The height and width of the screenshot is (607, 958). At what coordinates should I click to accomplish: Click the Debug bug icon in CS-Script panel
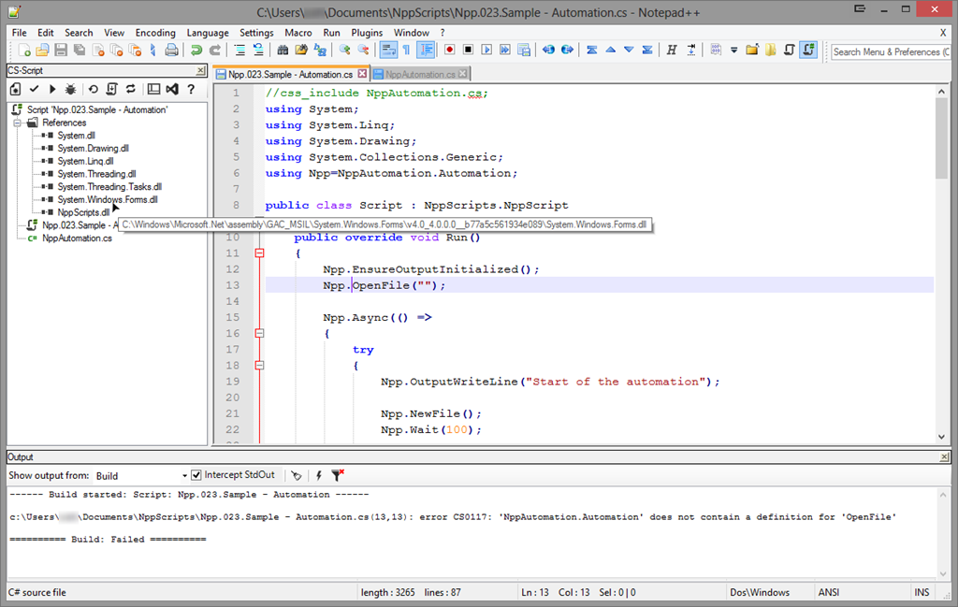(70, 89)
